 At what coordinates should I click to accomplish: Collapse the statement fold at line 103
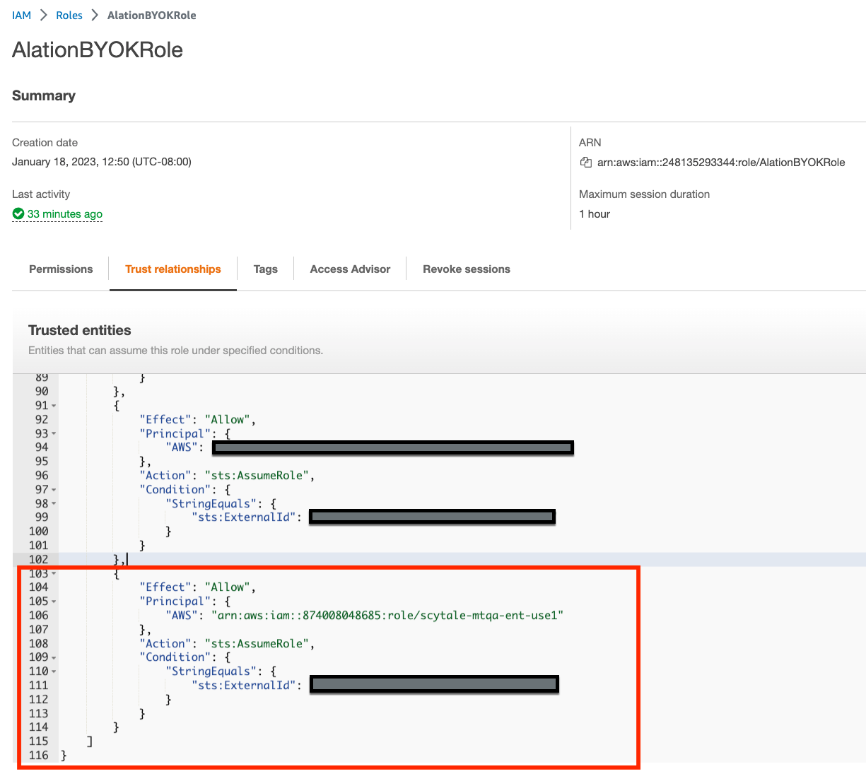coord(54,573)
